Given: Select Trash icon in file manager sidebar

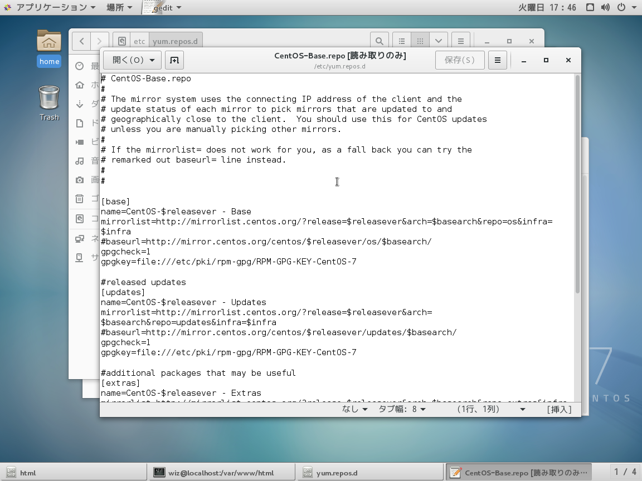Looking at the screenshot, I should click(80, 199).
